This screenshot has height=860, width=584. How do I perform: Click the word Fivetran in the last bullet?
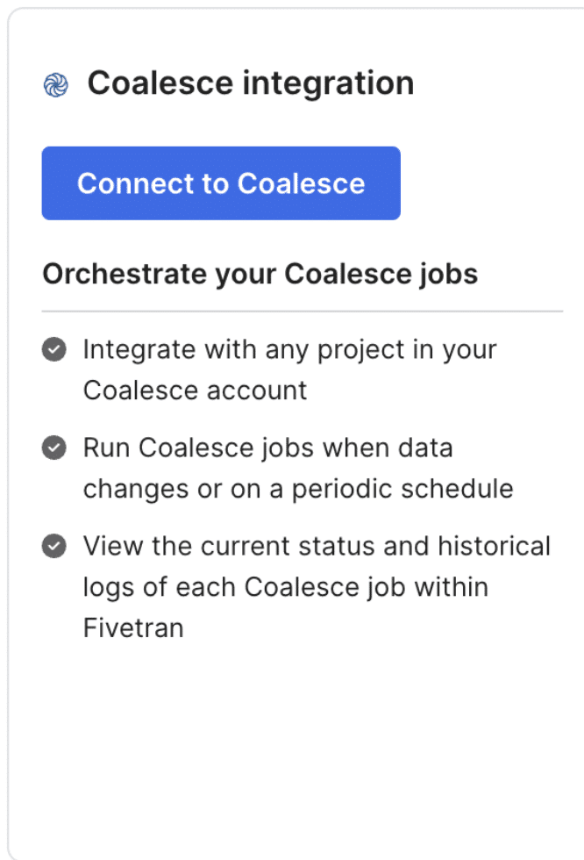point(133,628)
